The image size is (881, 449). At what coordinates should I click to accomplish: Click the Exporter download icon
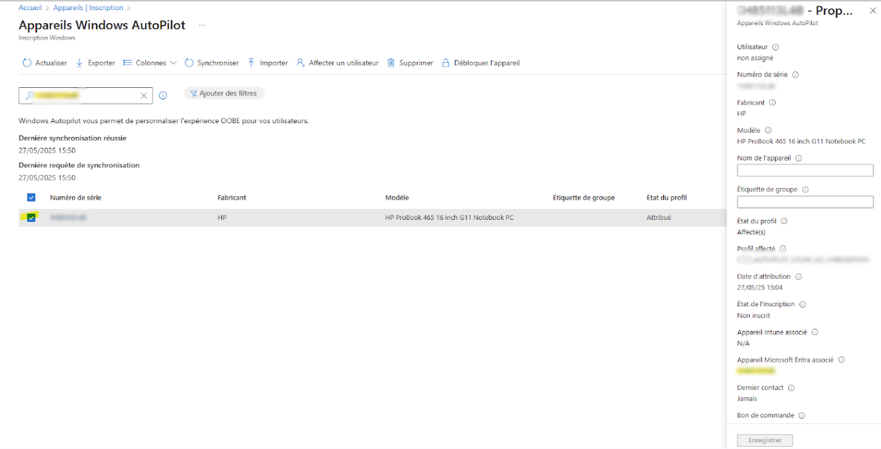coord(80,63)
